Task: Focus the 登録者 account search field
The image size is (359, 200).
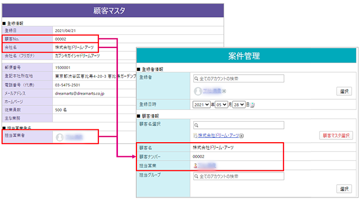Action: click(x=238, y=79)
